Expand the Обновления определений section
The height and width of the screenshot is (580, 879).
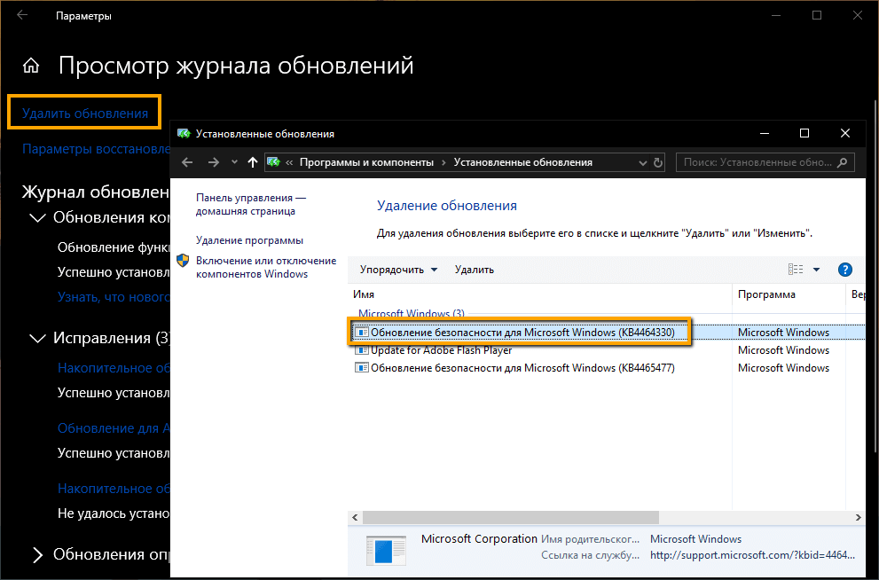click(x=37, y=555)
